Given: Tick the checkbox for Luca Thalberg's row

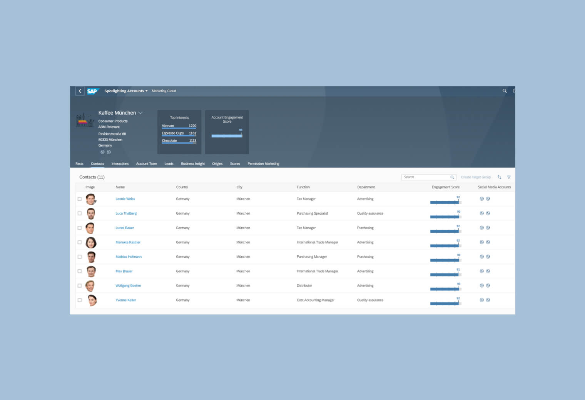Looking at the screenshot, I should [80, 213].
